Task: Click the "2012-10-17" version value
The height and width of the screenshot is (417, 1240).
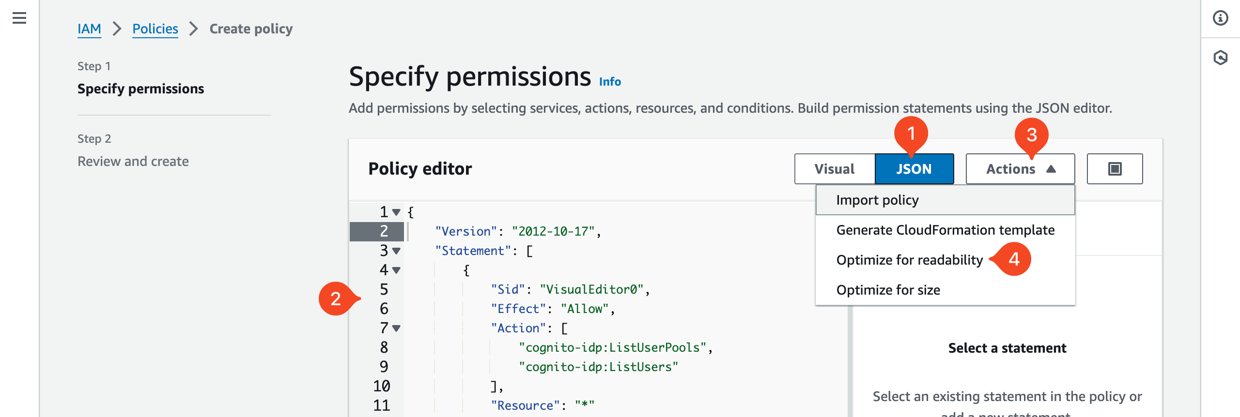Action: point(553,232)
